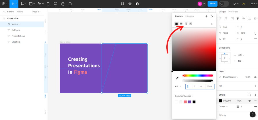Open the HSL color model dropdown
The width and height of the screenshot is (258, 120).
(x=178, y=86)
